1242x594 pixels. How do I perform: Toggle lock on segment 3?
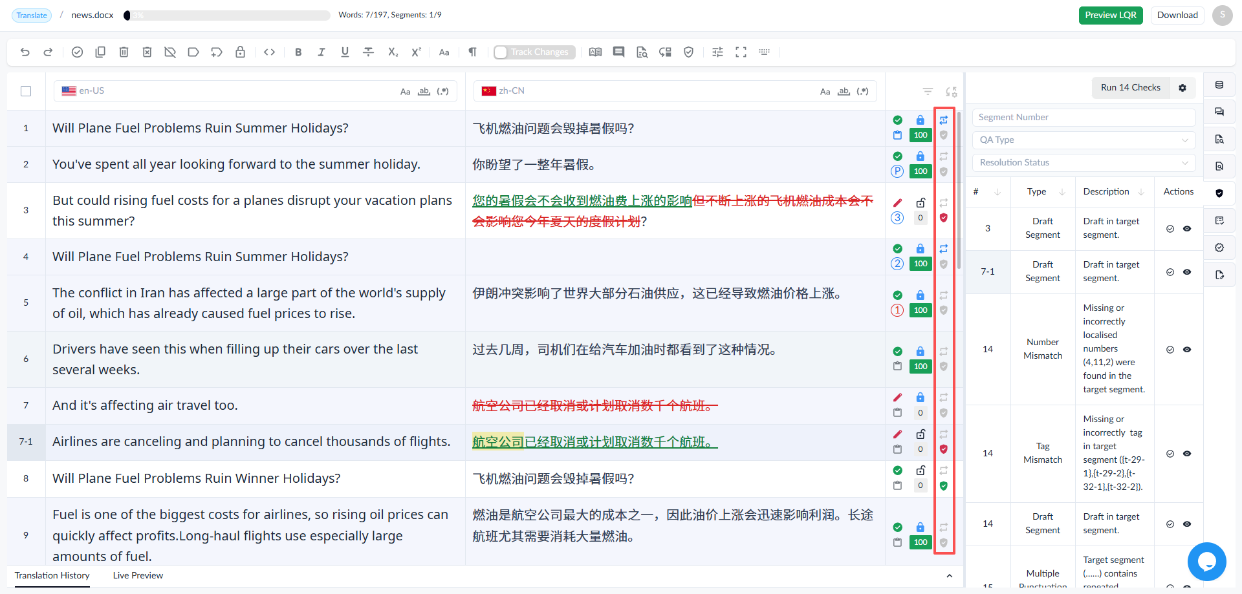point(921,203)
